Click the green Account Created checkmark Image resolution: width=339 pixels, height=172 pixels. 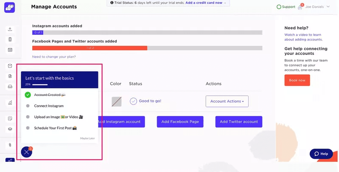coord(28,95)
